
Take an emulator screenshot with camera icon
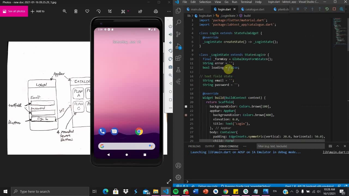[x=170, y=67]
